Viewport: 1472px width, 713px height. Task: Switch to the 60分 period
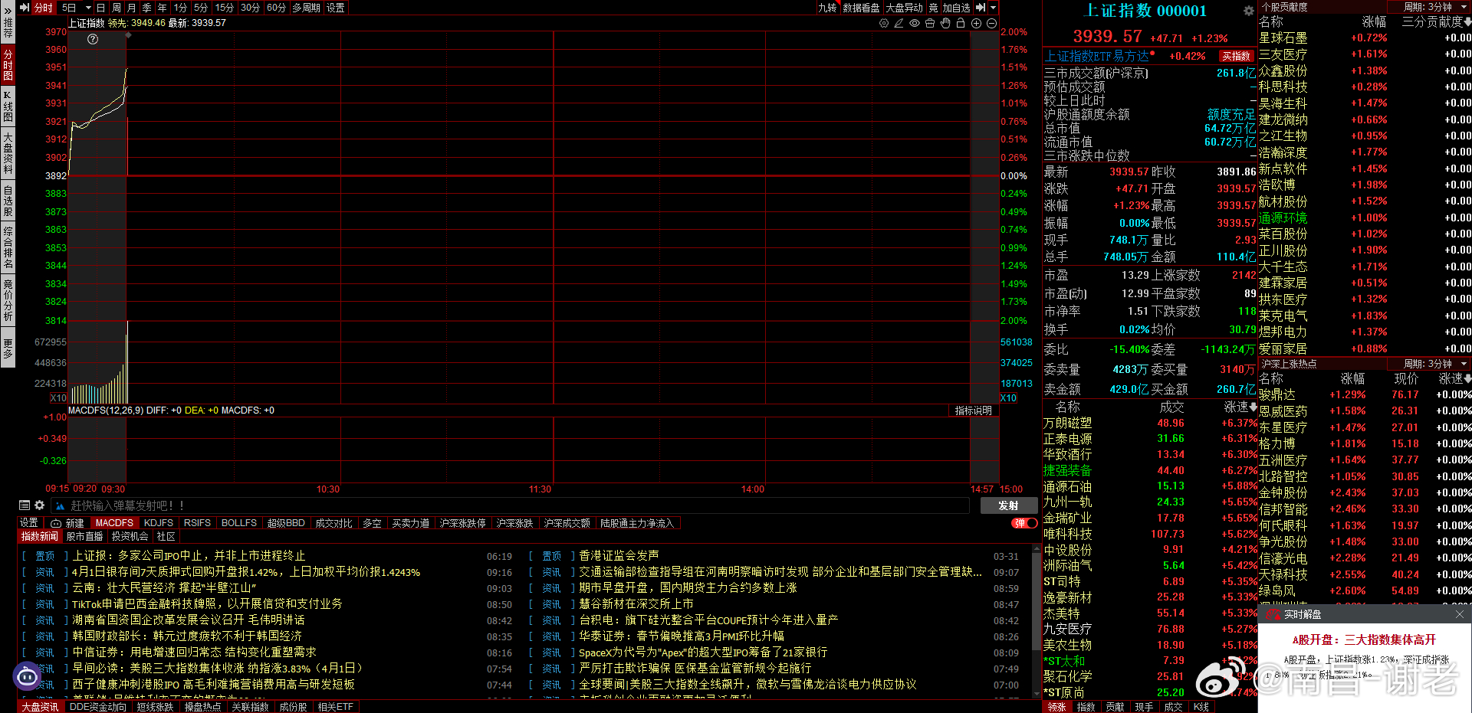(x=276, y=8)
